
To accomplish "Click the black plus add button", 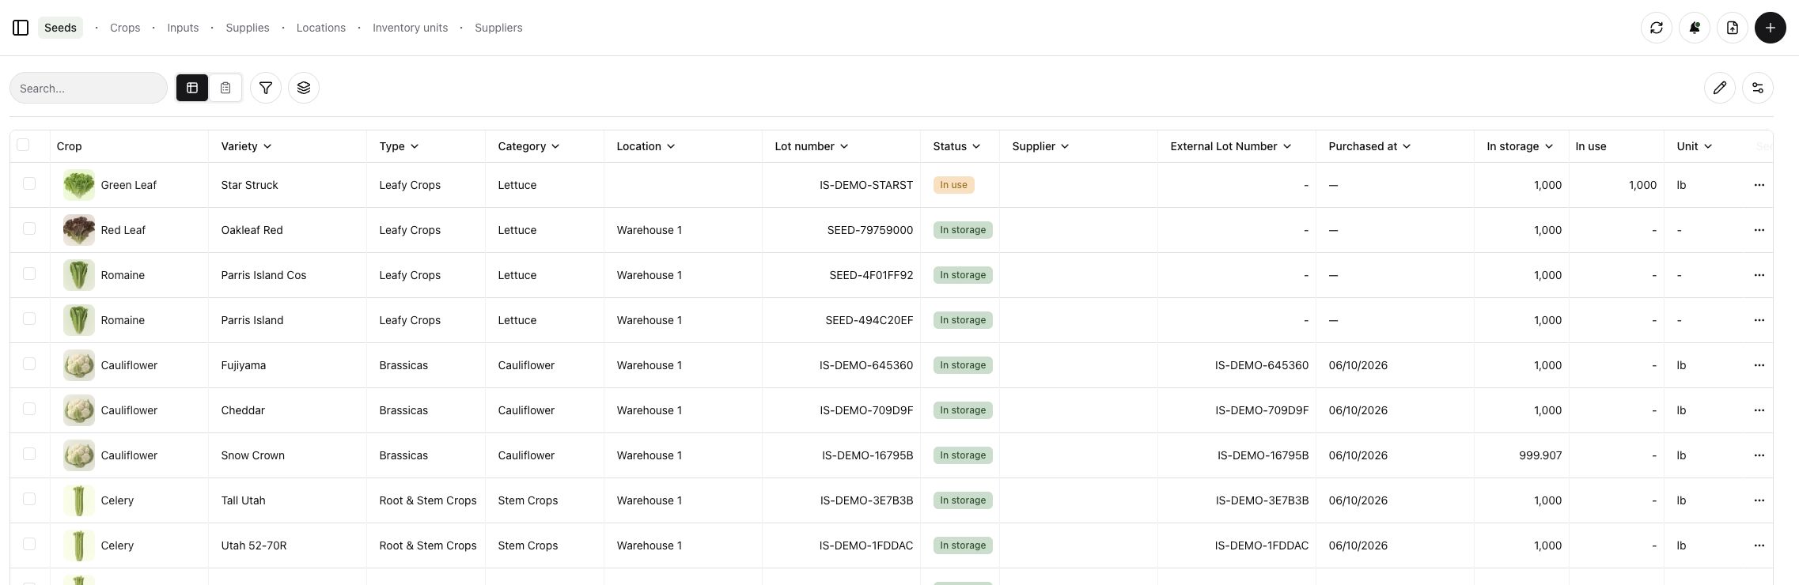I will [1771, 28].
